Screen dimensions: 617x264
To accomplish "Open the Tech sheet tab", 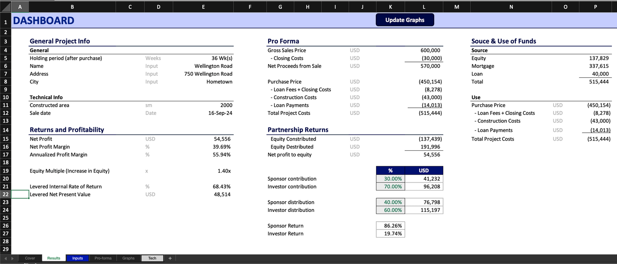I will click(x=152, y=258).
